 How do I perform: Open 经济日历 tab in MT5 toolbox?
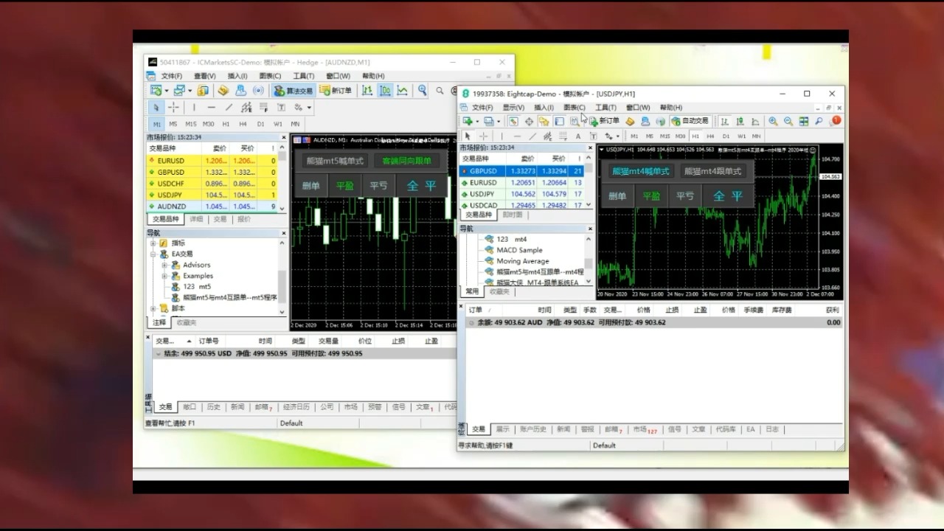pos(296,407)
